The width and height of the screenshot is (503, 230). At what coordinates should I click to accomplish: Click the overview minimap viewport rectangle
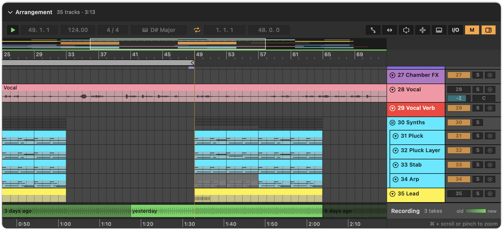pyautogui.click(x=178, y=44)
